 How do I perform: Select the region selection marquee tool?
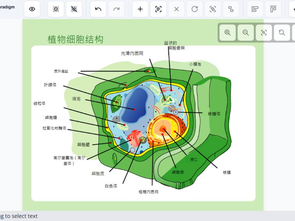[56, 9]
